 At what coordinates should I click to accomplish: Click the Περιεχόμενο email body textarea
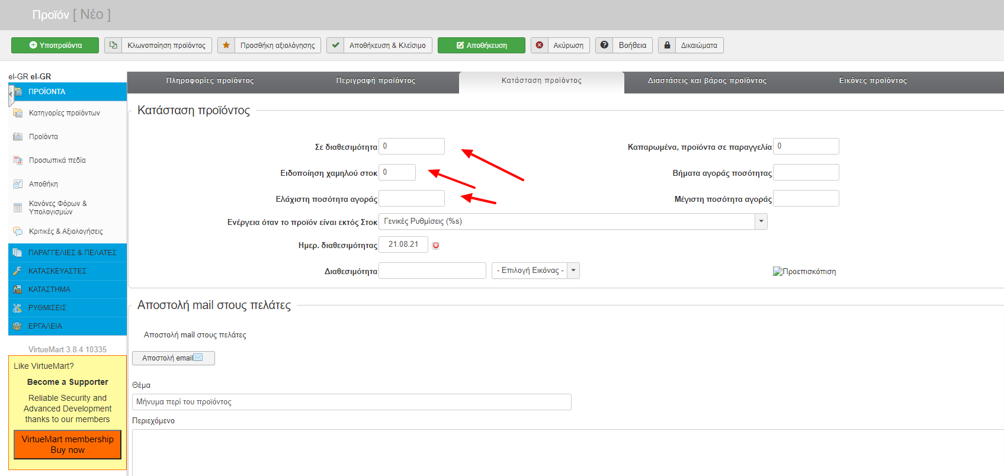click(568, 453)
